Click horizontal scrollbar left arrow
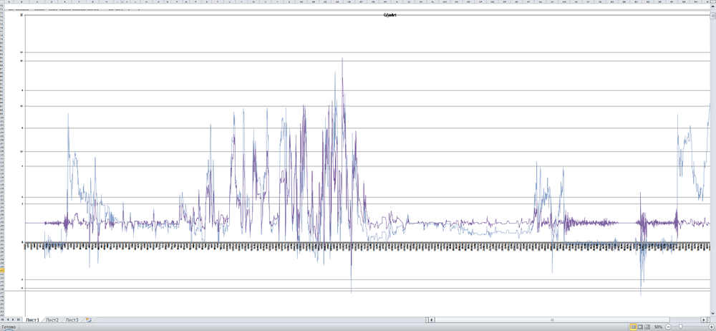 point(432,320)
